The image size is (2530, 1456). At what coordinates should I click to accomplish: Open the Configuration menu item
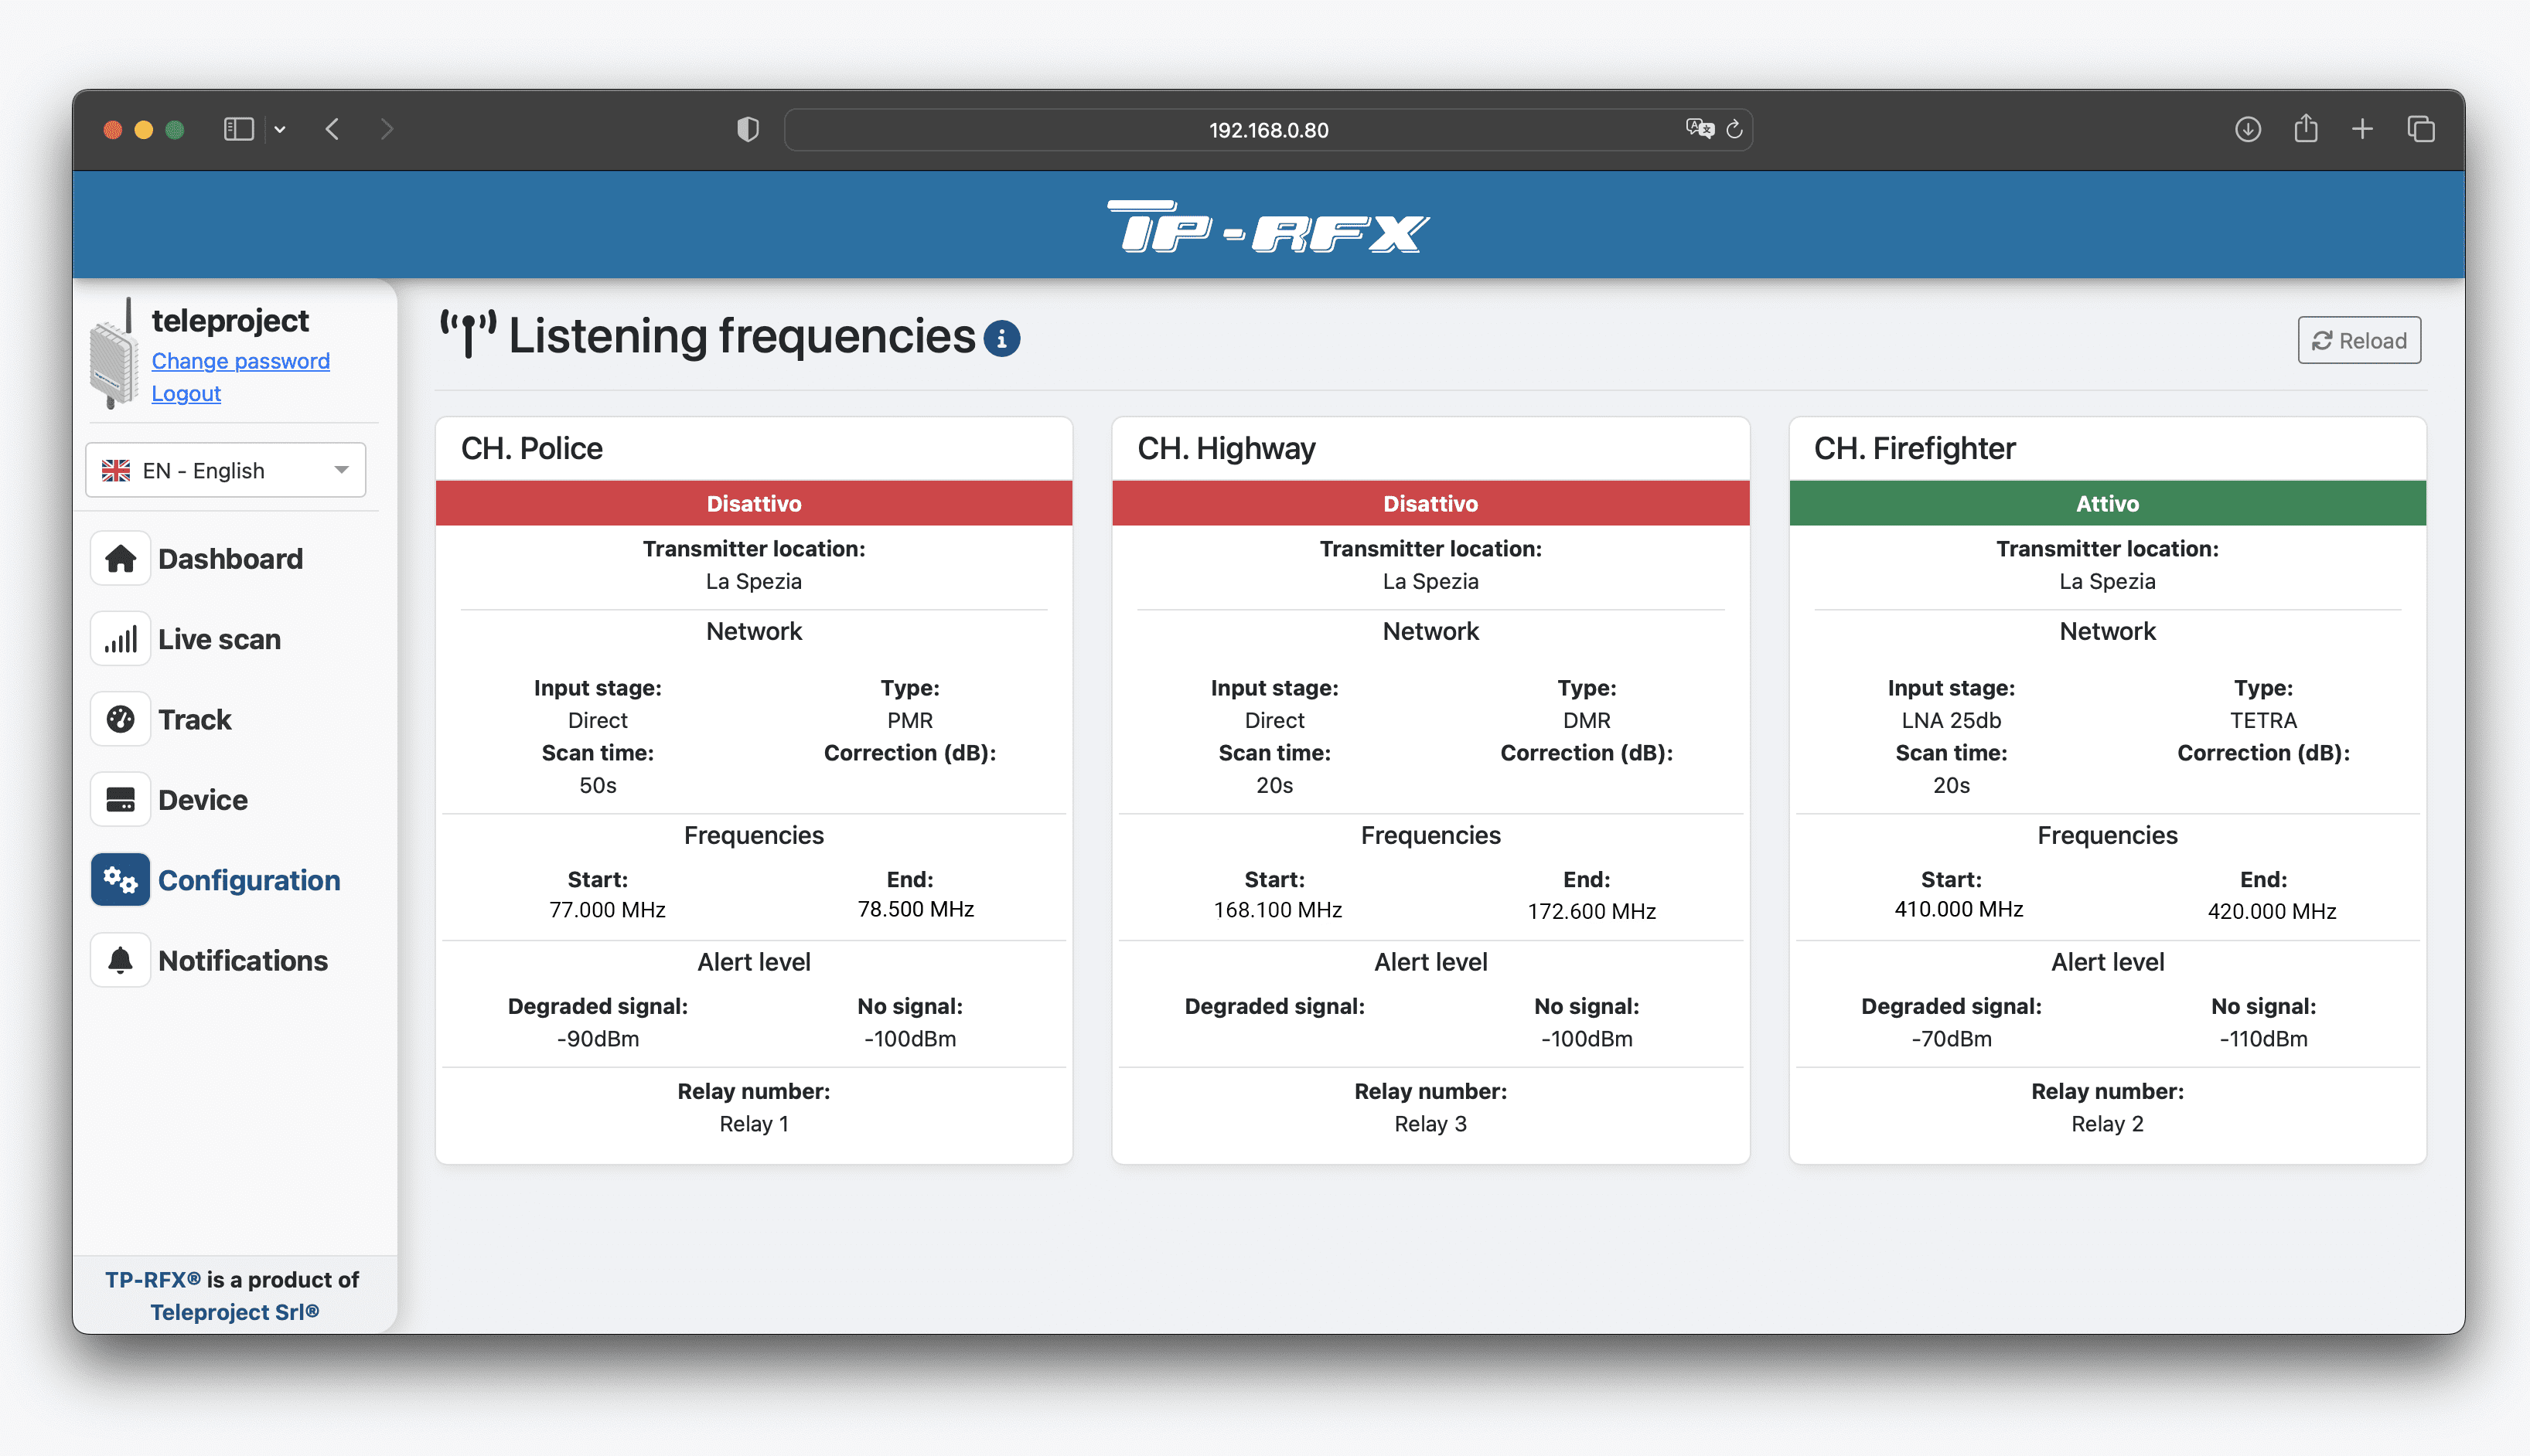249,880
